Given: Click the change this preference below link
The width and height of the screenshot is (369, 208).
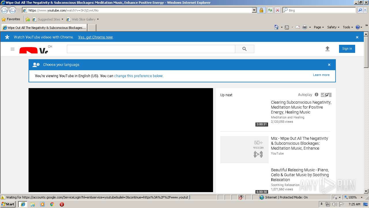Looking at the screenshot, I should 138,76.
